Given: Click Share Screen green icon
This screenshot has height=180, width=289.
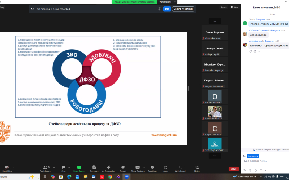Looking at the screenshot, I should tap(79, 168).
